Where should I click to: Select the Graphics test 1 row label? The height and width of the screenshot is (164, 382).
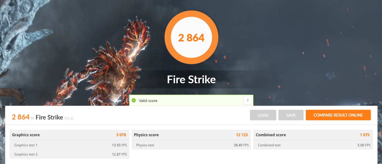(x=26, y=145)
